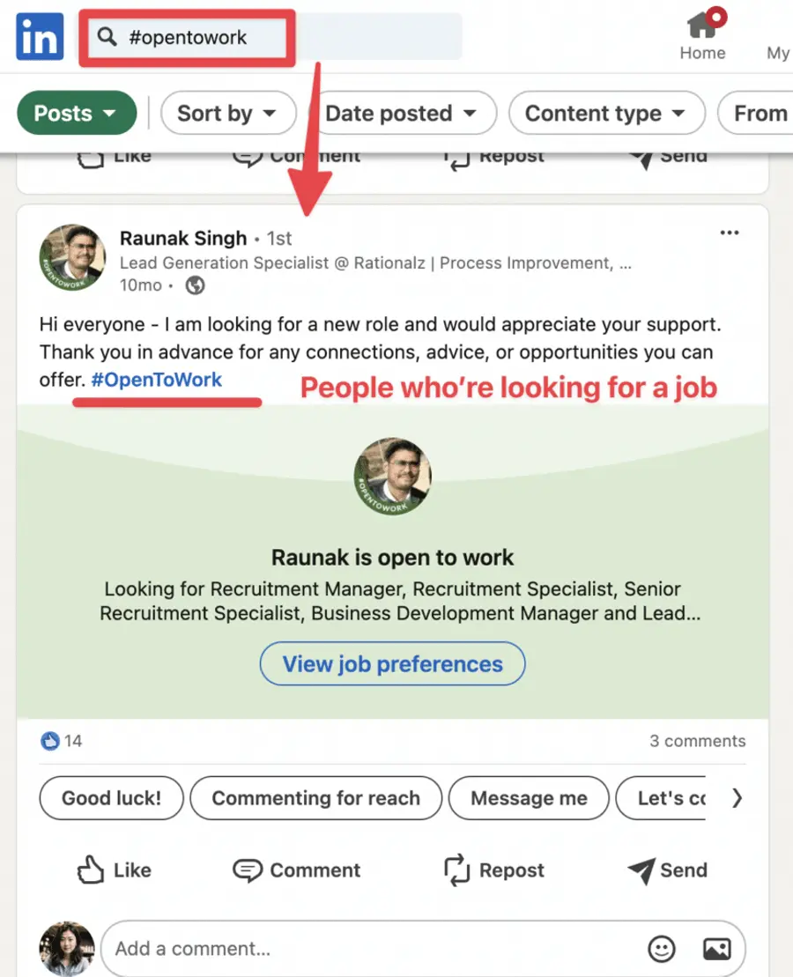Screen dimensions: 793x977
Task: Open the emoji picker in the comment box
Action: tap(659, 949)
